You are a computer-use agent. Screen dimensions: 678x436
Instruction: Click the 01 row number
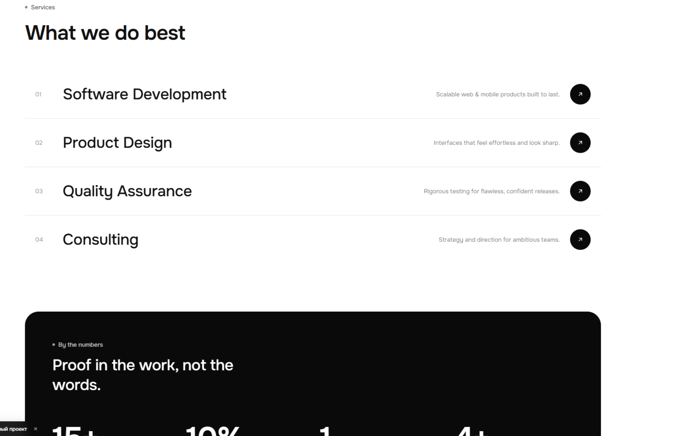pos(39,94)
